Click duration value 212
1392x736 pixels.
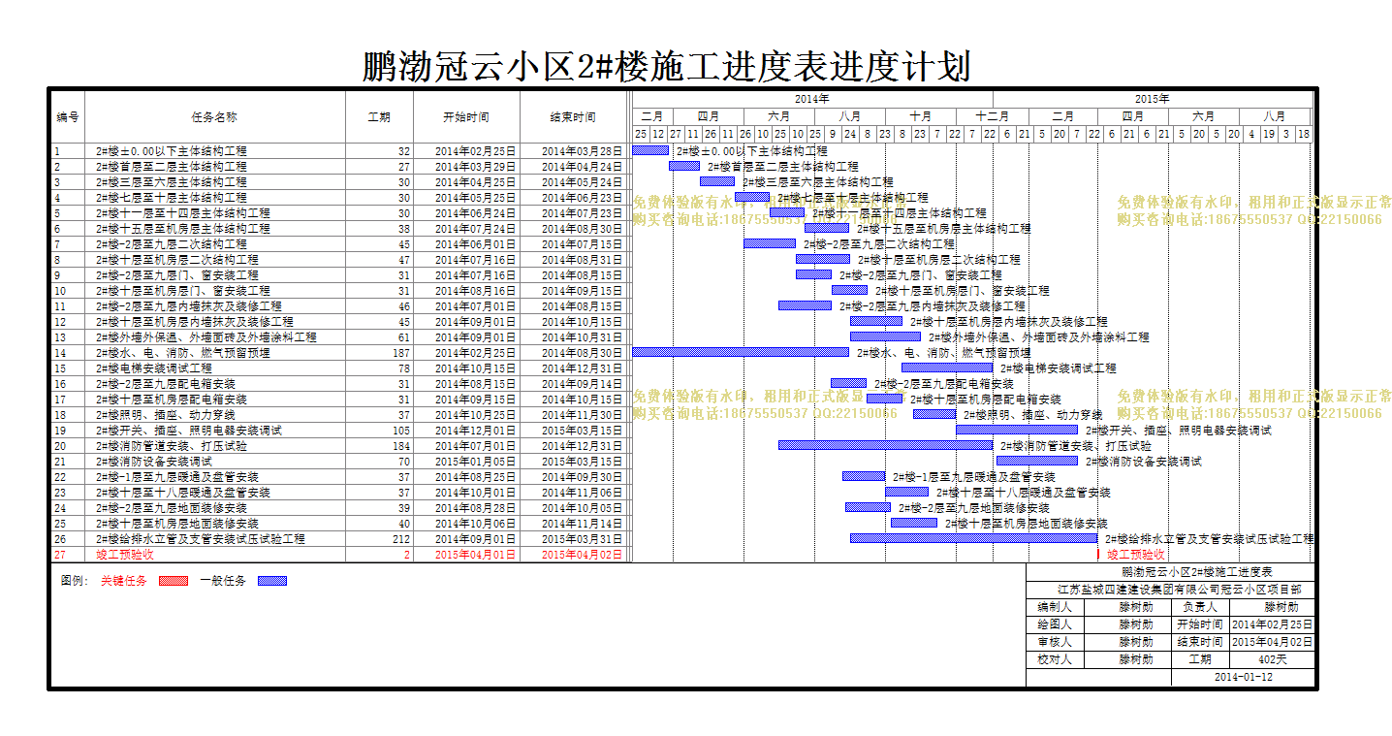[x=400, y=539]
